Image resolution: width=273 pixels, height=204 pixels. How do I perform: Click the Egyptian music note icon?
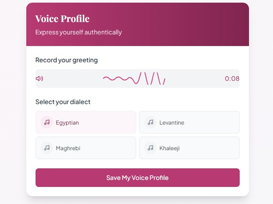tap(47, 122)
